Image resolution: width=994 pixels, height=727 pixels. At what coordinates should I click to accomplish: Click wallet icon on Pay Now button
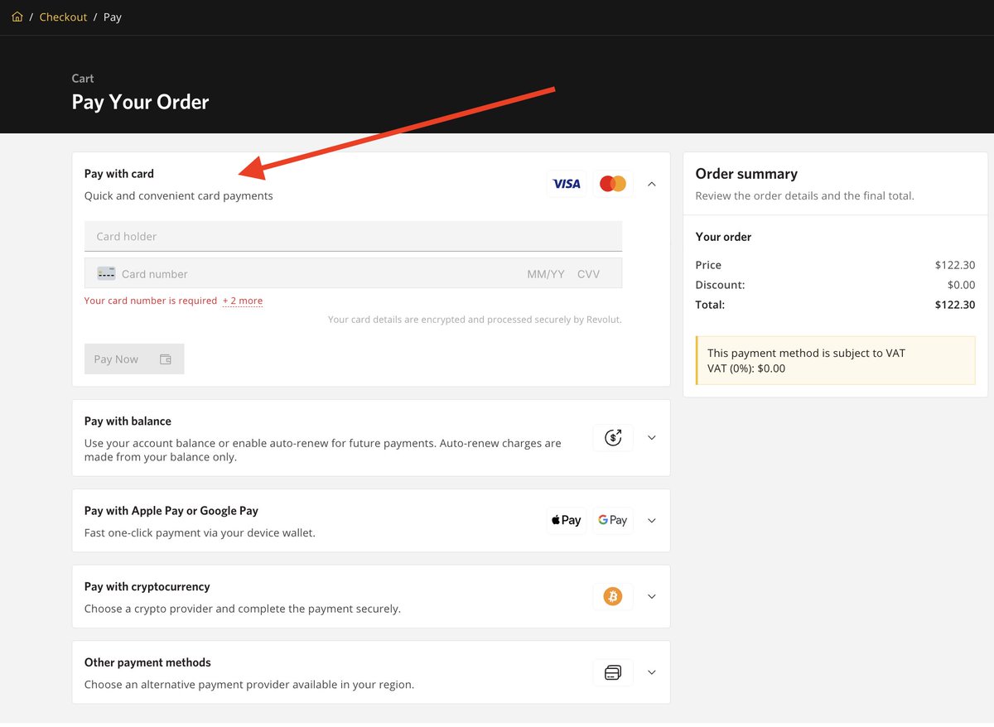point(166,359)
